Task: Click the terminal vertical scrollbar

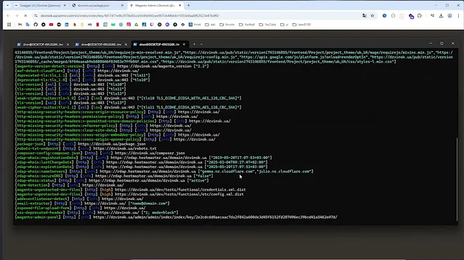Action: point(457,179)
